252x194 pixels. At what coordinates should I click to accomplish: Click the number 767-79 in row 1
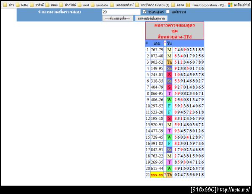157,50
